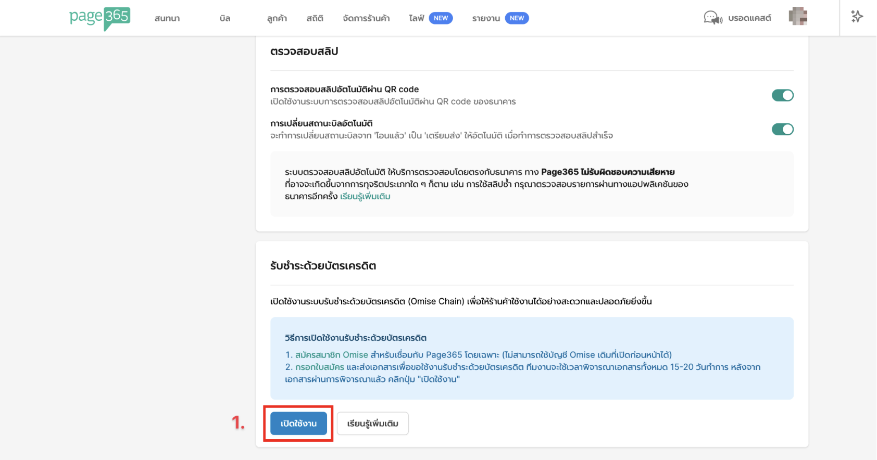Switch to the ไลฟ์ section
Screen dimensions: 877x460
pos(417,18)
